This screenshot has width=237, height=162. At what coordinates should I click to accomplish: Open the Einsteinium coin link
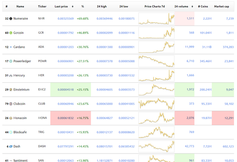click(21, 90)
